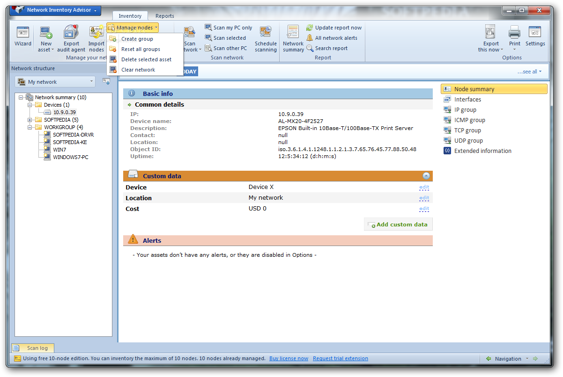Click Add custom data button
Image resolution: width=563 pixels, height=377 pixels.
[398, 225]
